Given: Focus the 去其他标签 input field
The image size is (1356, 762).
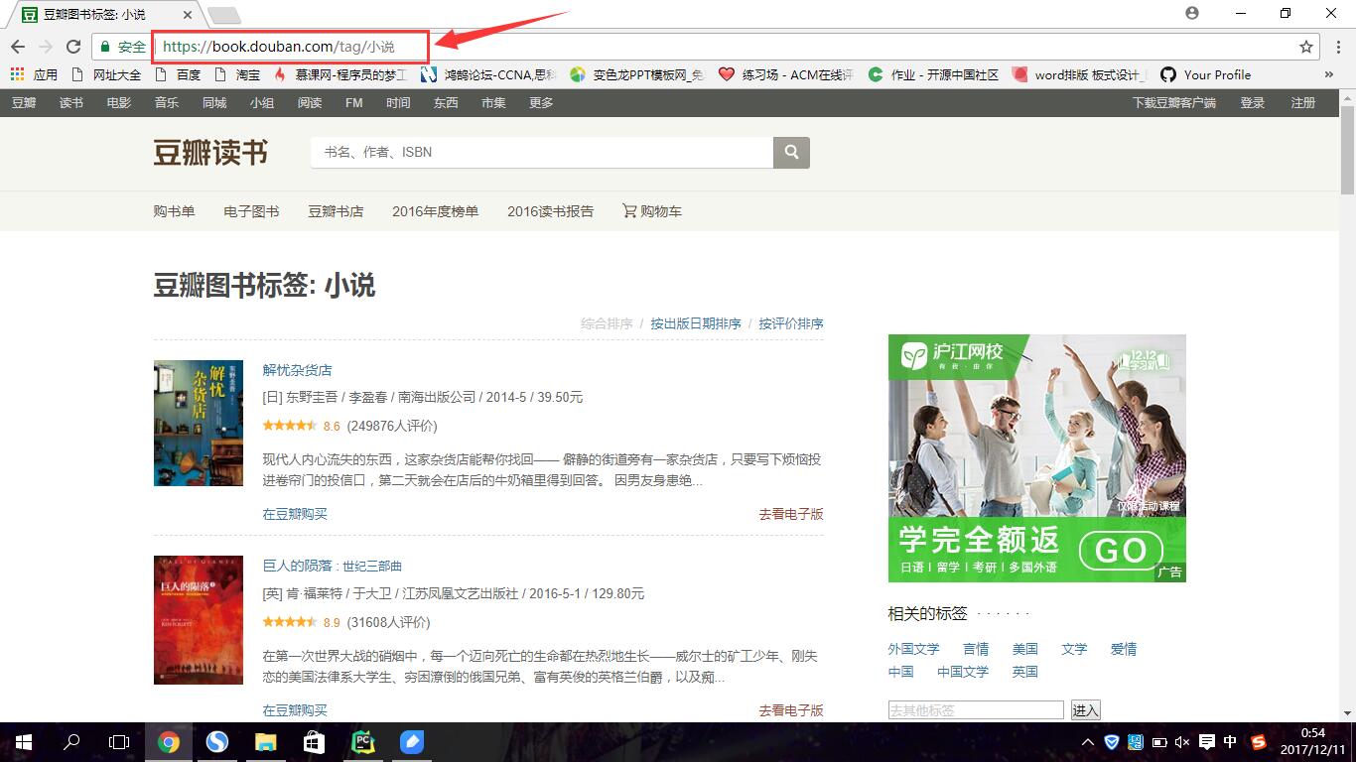Looking at the screenshot, I should 976,710.
